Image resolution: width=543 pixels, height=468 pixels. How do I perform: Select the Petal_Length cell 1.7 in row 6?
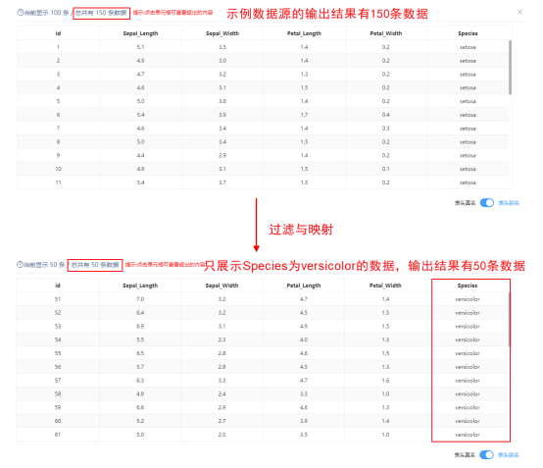click(304, 115)
